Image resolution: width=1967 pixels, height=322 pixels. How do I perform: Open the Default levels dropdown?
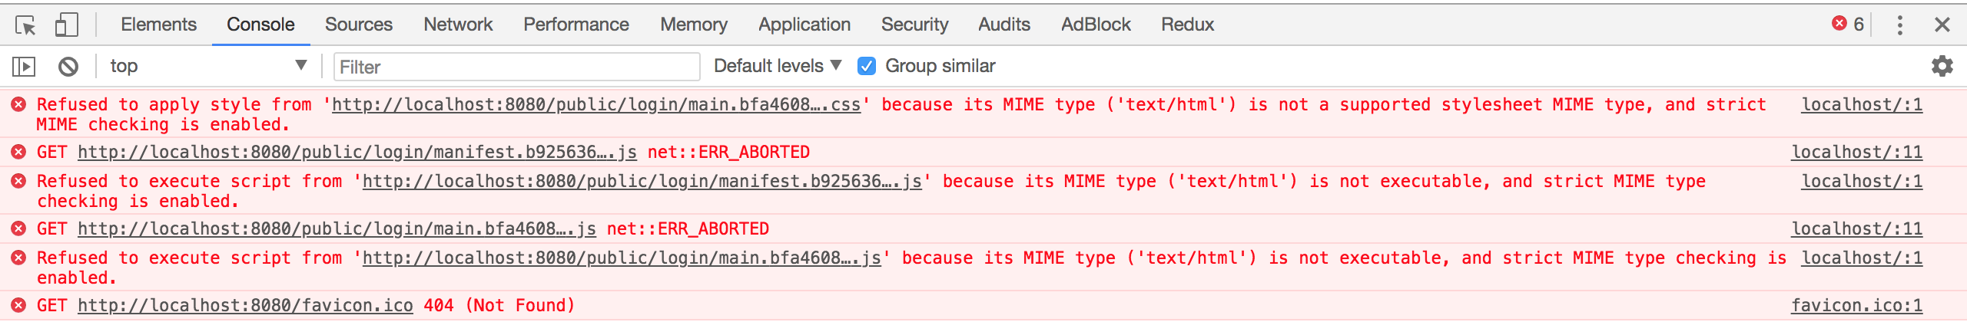[x=778, y=66]
